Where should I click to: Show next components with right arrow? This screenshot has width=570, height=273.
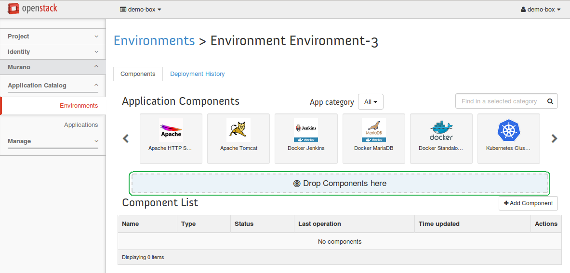pos(554,138)
